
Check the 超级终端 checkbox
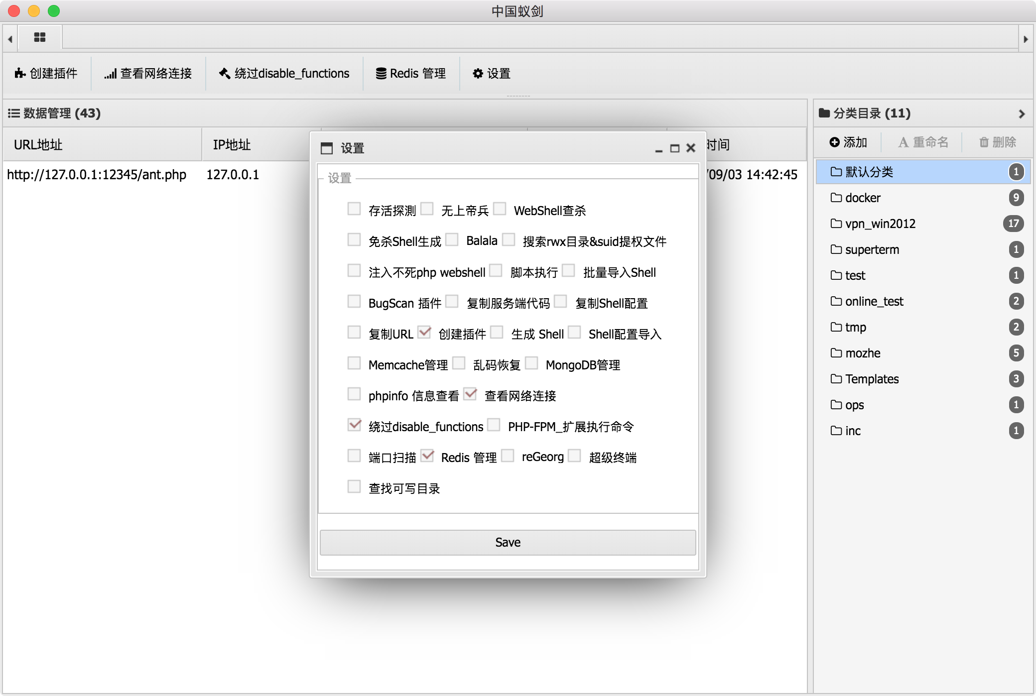[575, 456]
